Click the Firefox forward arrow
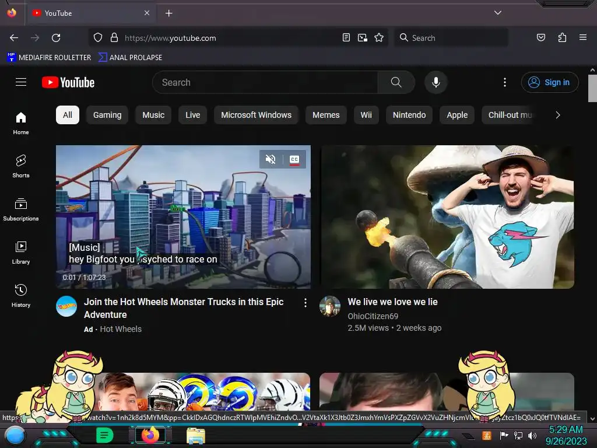Viewport: 597px width, 448px height. coord(35,38)
